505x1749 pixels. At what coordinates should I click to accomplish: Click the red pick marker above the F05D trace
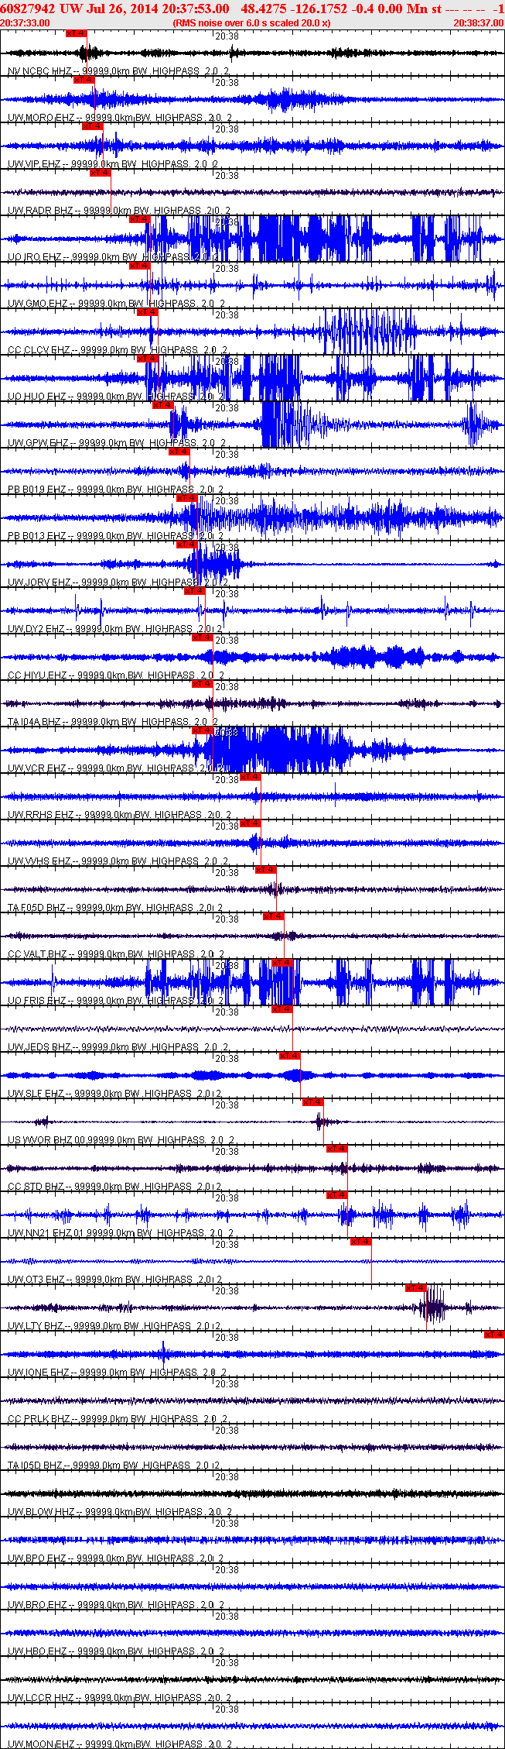pos(265,870)
